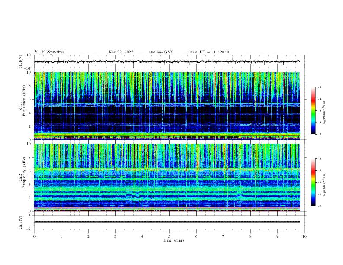Click the "ch.3(V)" axis label

click(21, 222)
